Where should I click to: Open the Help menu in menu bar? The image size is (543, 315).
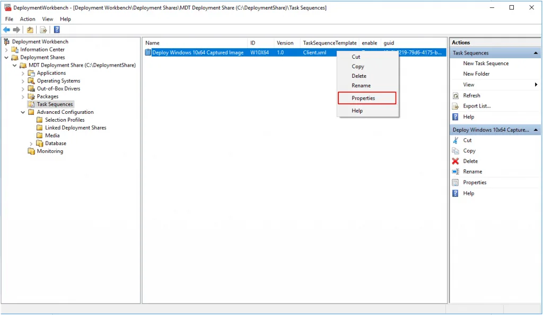pos(65,19)
